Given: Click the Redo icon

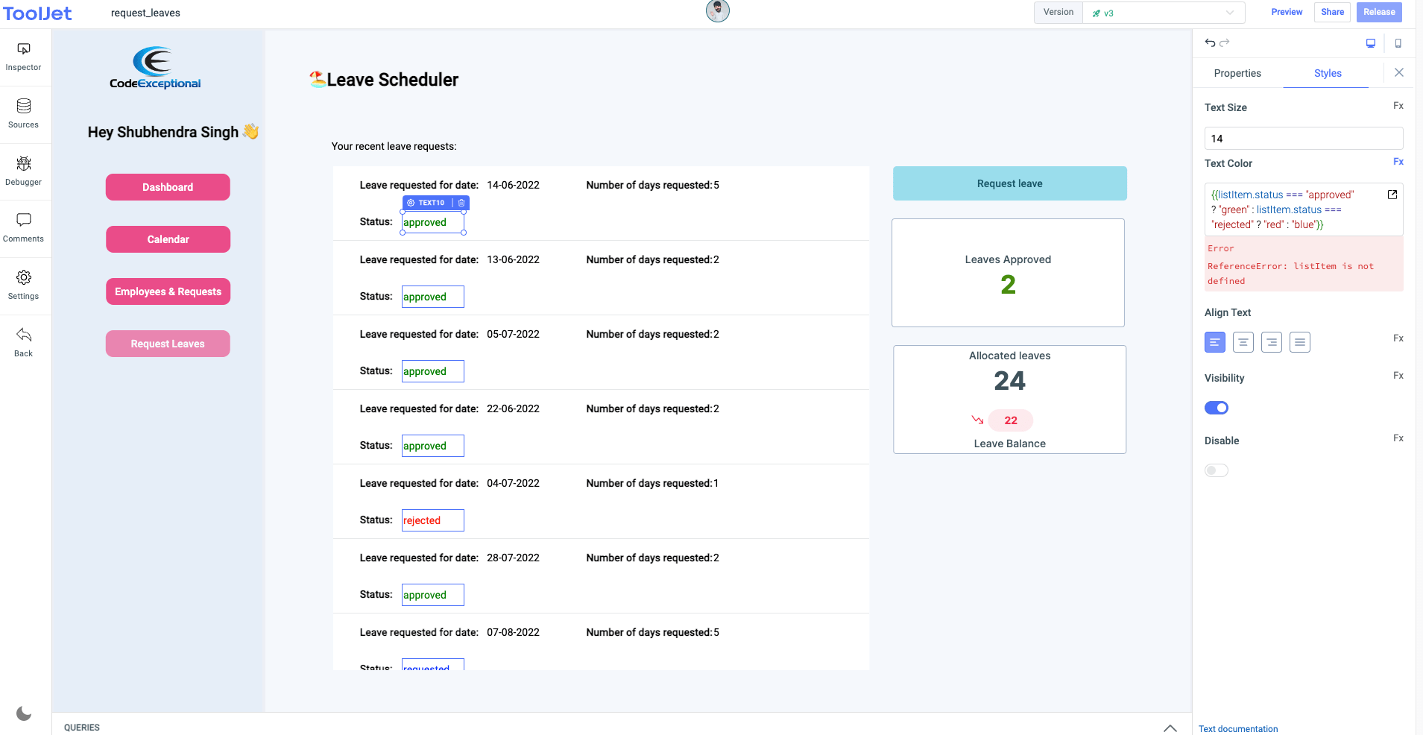Looking at the screenshot, I should pyautogui.click(x=1225, y=42).
